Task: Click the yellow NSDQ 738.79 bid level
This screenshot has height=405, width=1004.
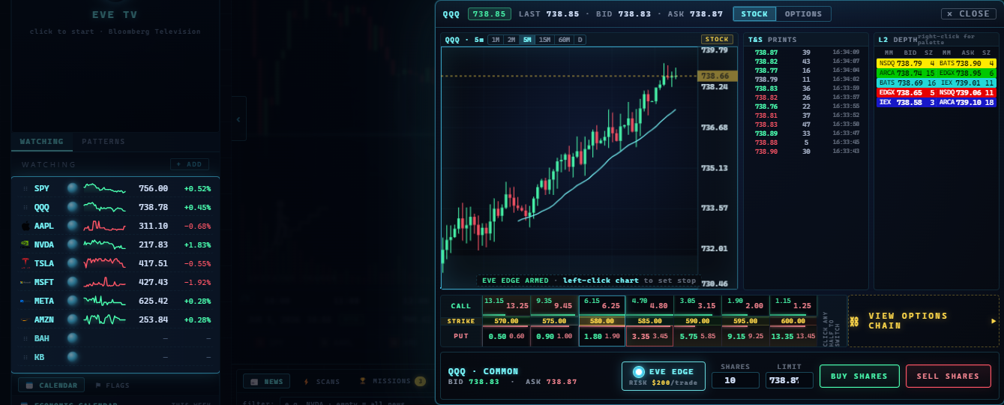Action: (906, 64)
